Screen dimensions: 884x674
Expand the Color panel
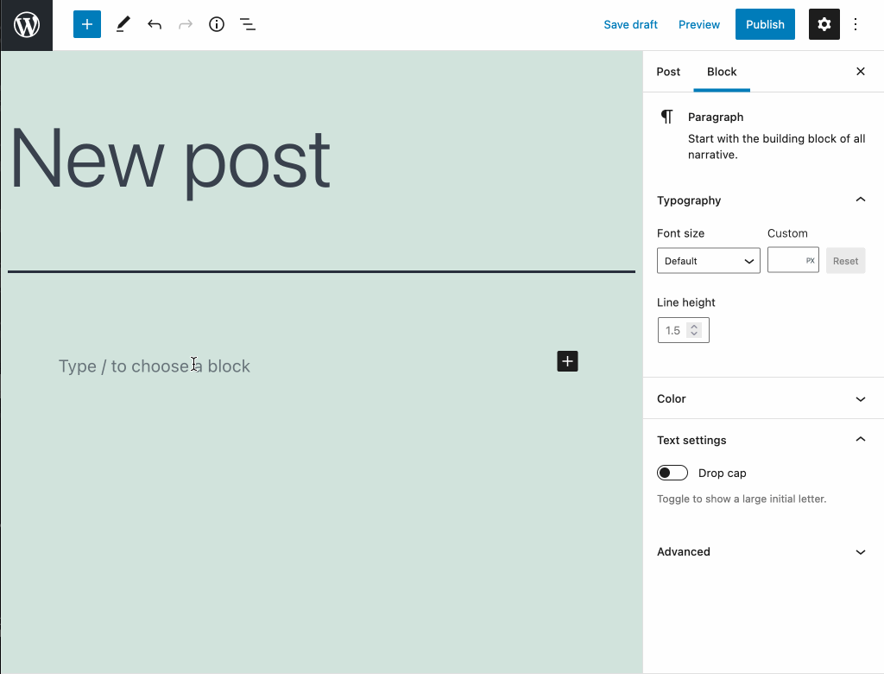pyautogui.click(x=761, y=398)
